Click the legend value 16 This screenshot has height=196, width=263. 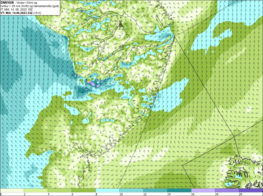193,194
